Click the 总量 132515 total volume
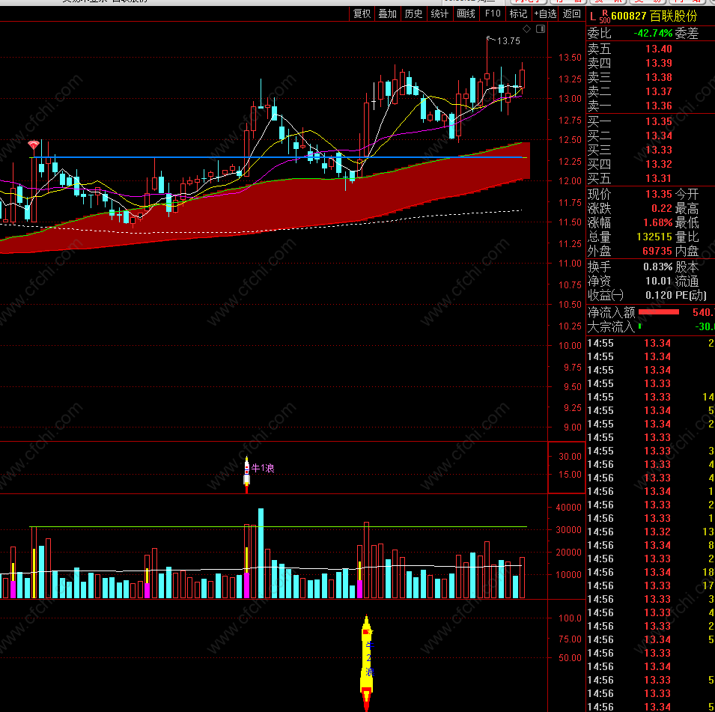 [x=654, y=237]
